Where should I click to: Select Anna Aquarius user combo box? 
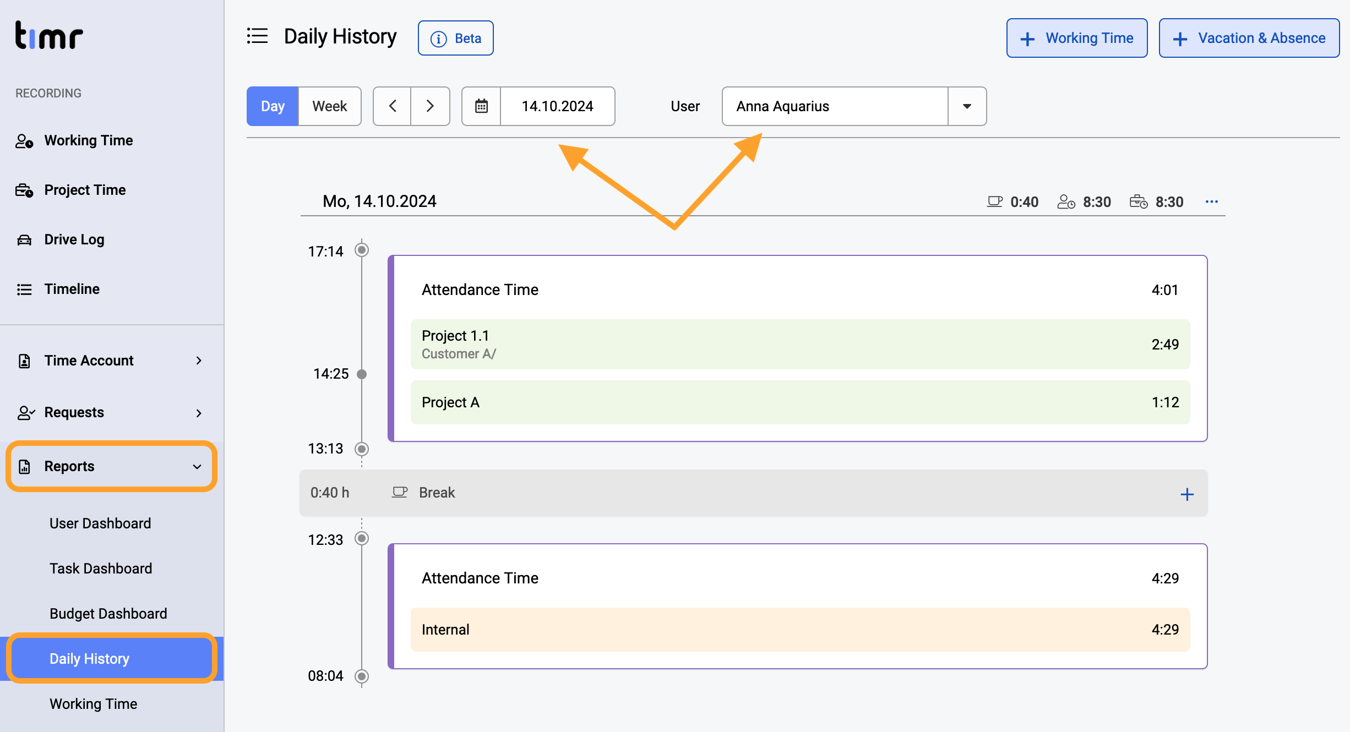[854, 106]
